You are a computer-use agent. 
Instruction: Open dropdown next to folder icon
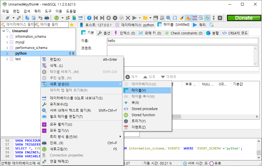(150, 18)
